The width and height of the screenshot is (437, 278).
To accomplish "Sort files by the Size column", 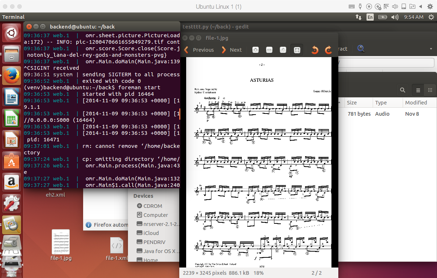I will pos(358,103).
